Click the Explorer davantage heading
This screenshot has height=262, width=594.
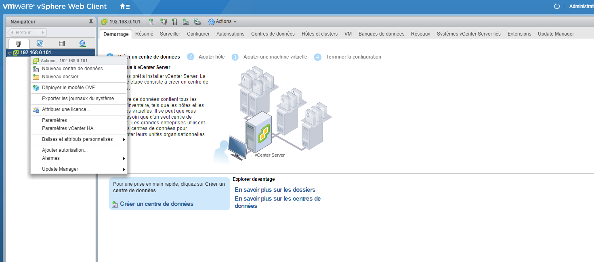[x=254, y=179]
